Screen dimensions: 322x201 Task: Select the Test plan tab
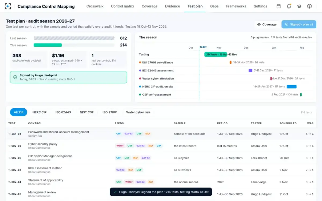coord(195,6)
